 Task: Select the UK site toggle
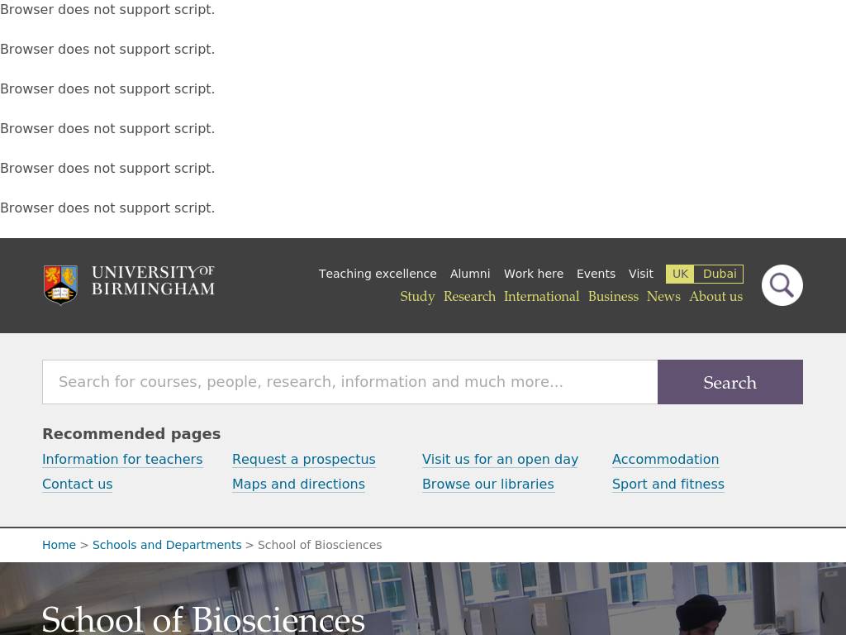[x=680, y=274]
